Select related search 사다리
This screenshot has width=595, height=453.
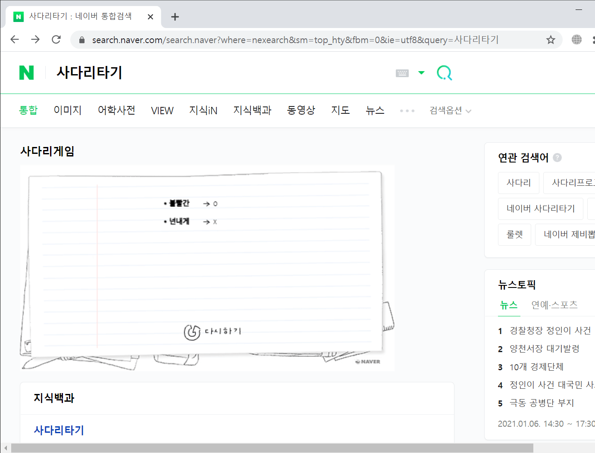pyautogui.click(x=519, y=183)
